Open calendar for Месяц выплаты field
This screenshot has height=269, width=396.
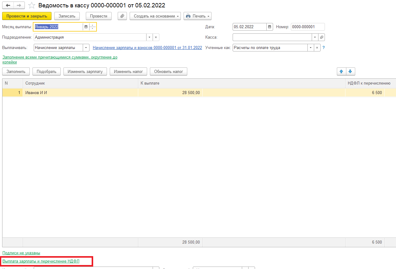(86, 27)
